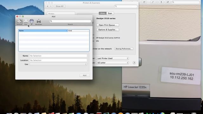Click the search field in Add window
Image resolution: width=203 pixels, height=114 pixels.
point(70,21)
